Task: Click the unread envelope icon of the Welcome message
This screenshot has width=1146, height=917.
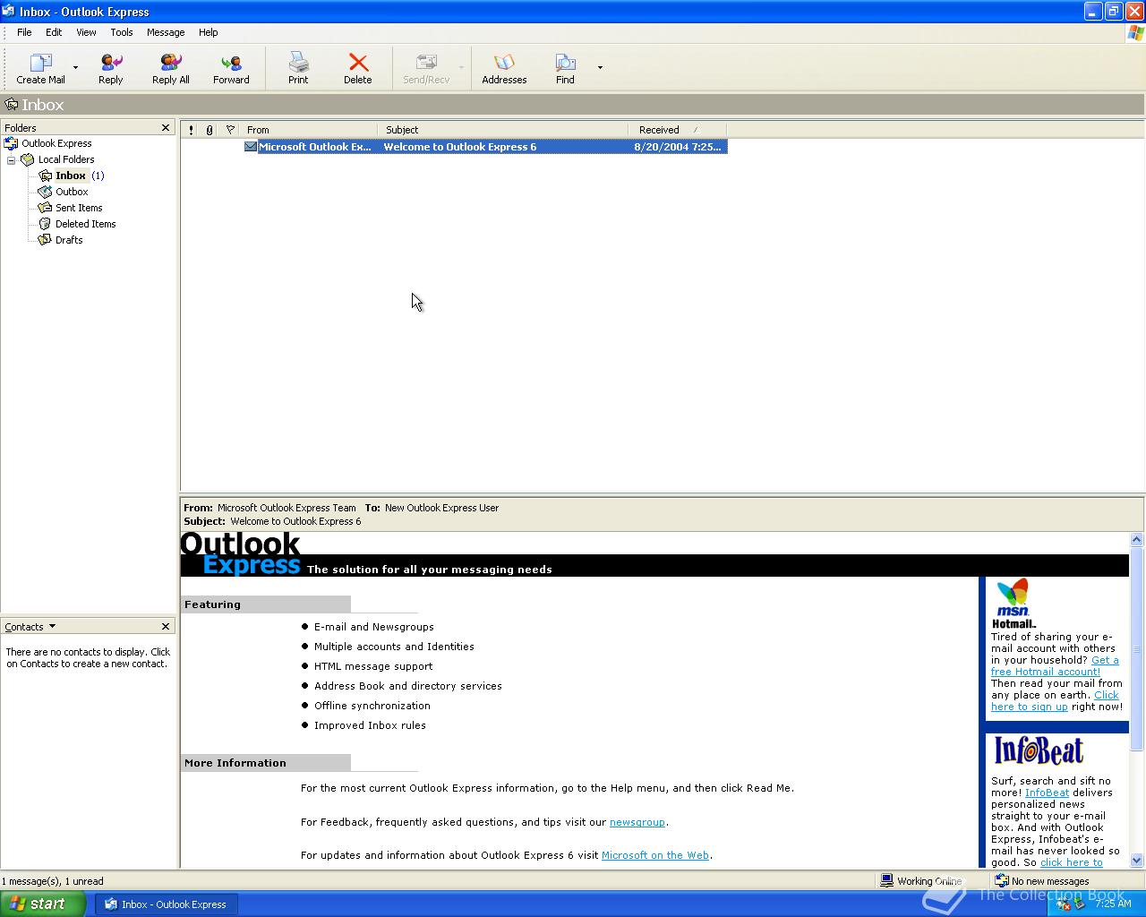Action: (251, 147)
